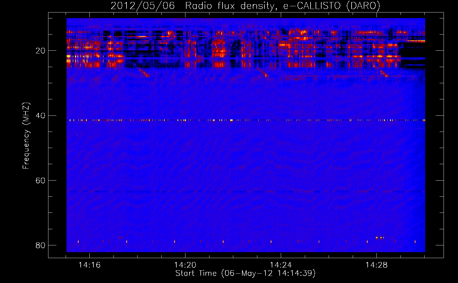
Task: Click the time tick label "14:28"
Action: click(376, 265)
